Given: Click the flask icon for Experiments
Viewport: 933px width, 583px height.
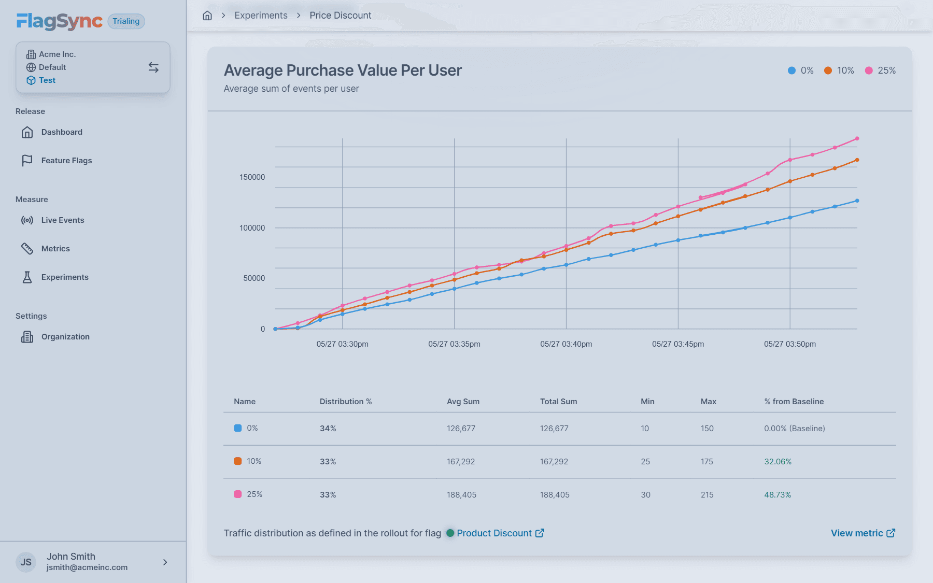Looking at the screenshot, I should pos(27,277).
